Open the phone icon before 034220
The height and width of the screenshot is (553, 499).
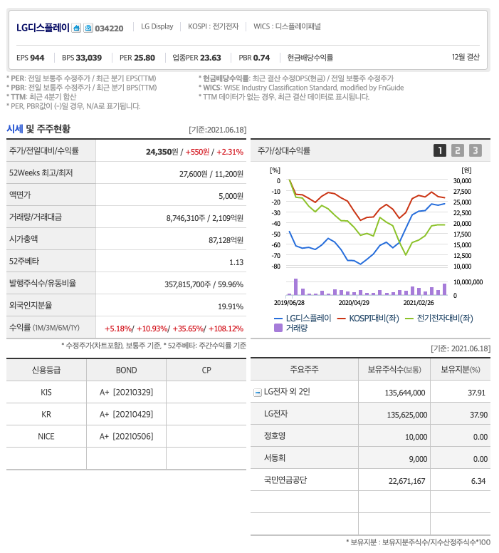click(x=88, y=28)
